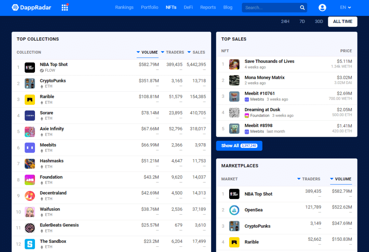Screen dimensions: 369x252
Task: Sort Top Collections by Sales
Action: [x=196, y=52]
